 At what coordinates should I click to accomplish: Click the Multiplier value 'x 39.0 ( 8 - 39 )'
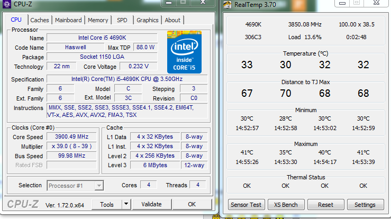tap(71, 146)
